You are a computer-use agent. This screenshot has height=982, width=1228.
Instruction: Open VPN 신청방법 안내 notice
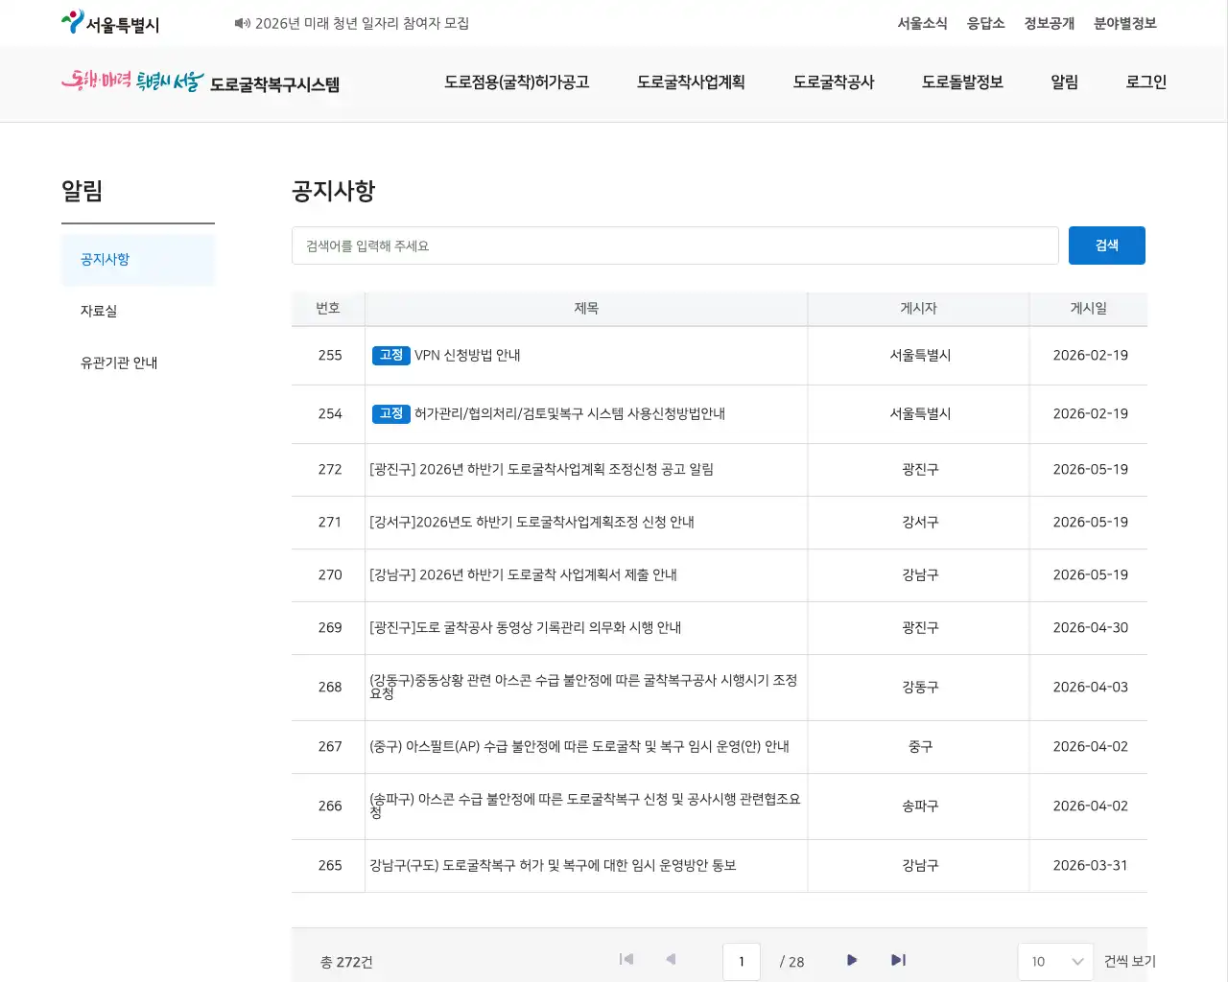click(x=467, y=355)
